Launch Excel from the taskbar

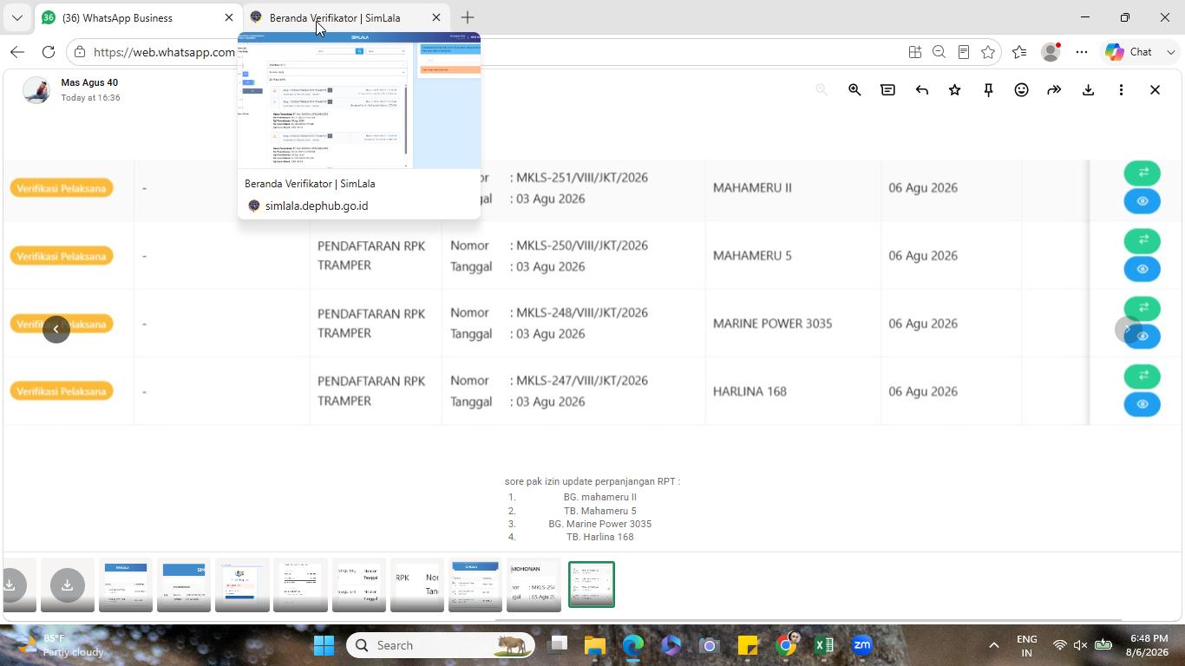[x=824, y=645]
